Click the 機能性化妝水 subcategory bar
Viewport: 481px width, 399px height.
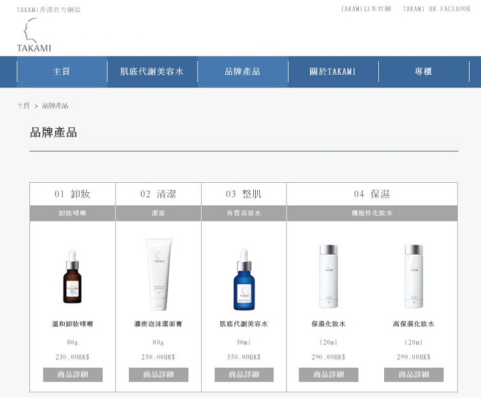click(372, 214)
